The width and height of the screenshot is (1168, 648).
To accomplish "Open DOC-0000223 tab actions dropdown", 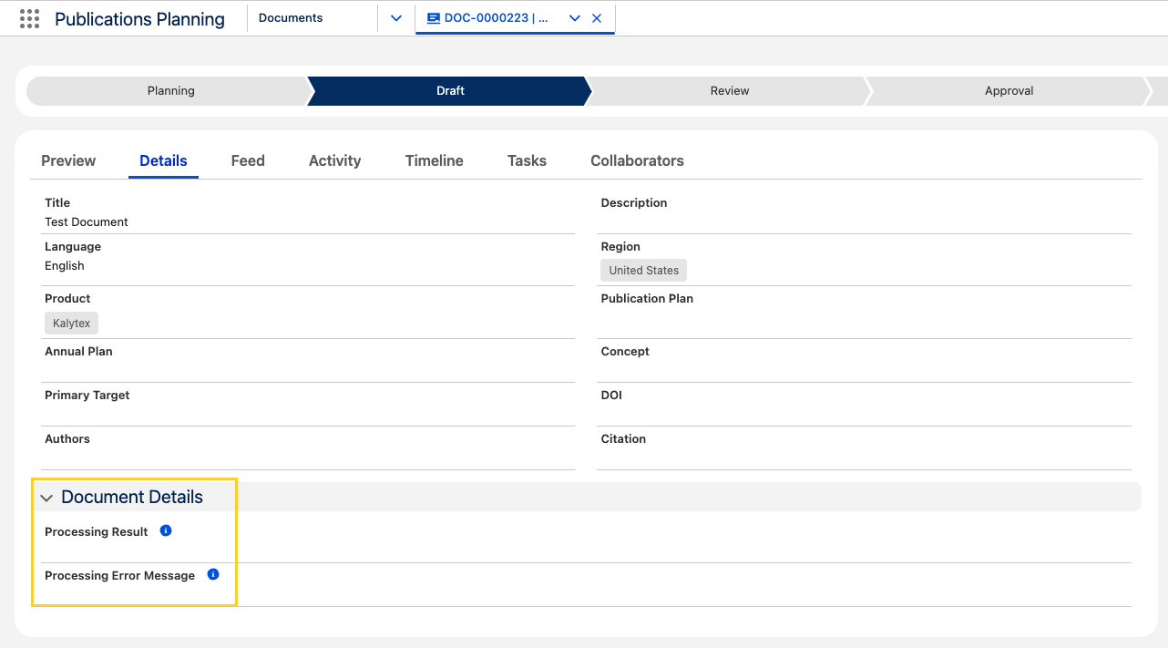I will (x=575, y=18).
